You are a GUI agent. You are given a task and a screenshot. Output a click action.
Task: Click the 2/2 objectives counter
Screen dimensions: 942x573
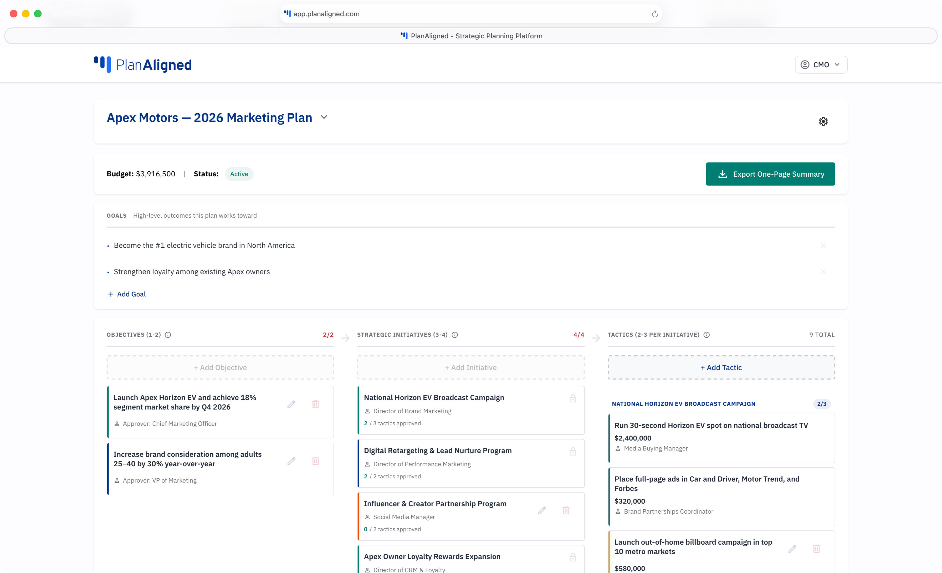328,335
